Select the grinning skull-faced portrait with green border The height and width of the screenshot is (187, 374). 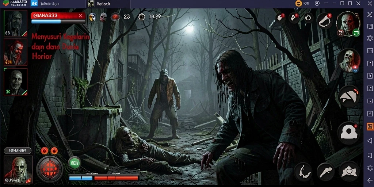(x=15, y=81)
